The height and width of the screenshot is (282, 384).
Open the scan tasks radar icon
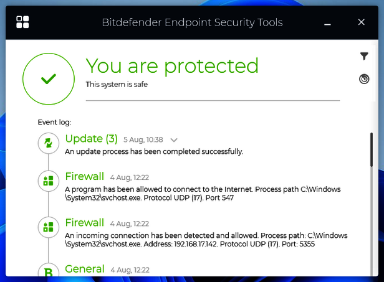pyautogui.click(x=365, y=79)
